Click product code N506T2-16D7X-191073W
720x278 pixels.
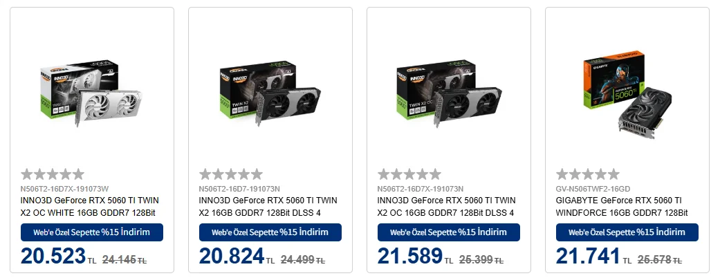pos(65,189)
